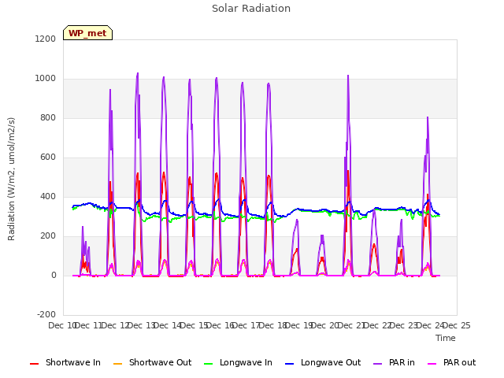
Task: Click the 1200 y-axis tick label
Action: [x=46, y=39]
